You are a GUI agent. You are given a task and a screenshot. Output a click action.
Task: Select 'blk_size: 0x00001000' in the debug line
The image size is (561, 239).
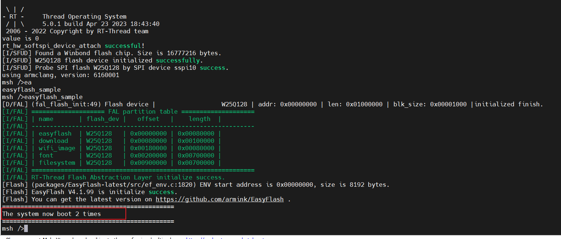(430, 105)
